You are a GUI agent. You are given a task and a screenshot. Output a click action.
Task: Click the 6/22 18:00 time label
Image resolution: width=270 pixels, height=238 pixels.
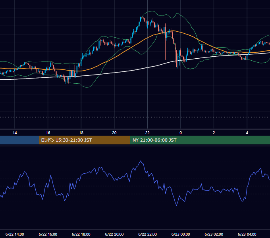tap(81, 234)
